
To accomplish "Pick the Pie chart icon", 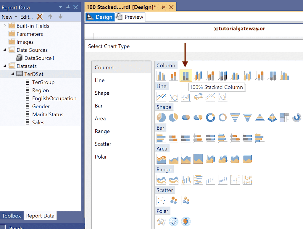I will click(x=161, y=117).
